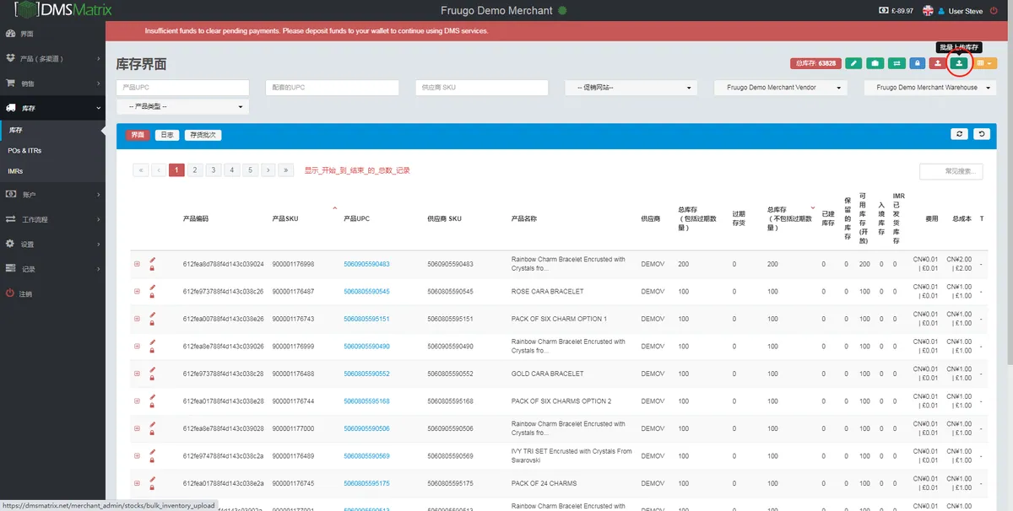
Task: Click the refresh icon in the blue header bar
Action: (959, 133)
